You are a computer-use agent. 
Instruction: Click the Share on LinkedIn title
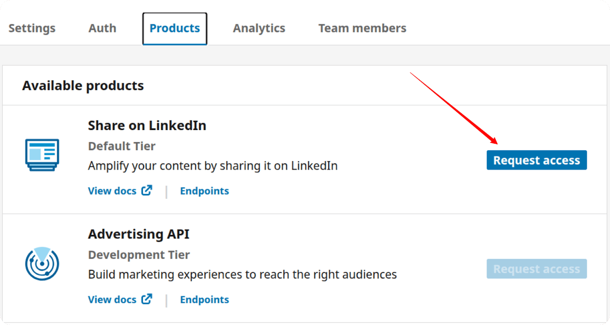(x=147, y=126)
